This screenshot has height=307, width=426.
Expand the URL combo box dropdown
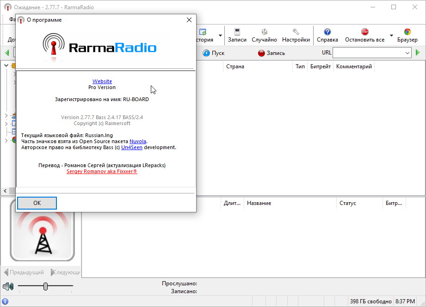407,53
